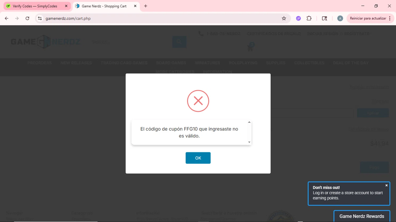This screenshot has height=222, width=396.
Task: Open Miniatures menu
Action: click(208, 63)
